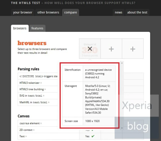Select the 'compare' tab
This screenshot has height=141, width=161.
click(x=70, y=12)
